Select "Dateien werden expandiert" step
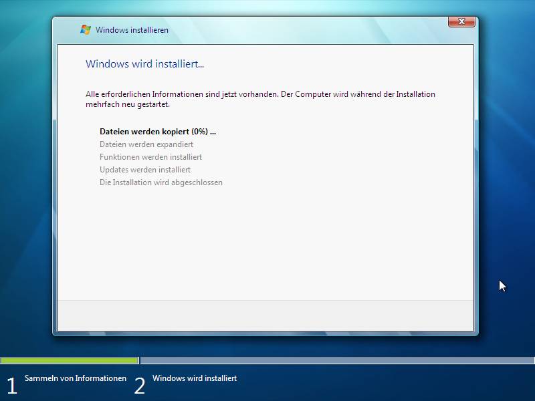 (x=146, y=144)
